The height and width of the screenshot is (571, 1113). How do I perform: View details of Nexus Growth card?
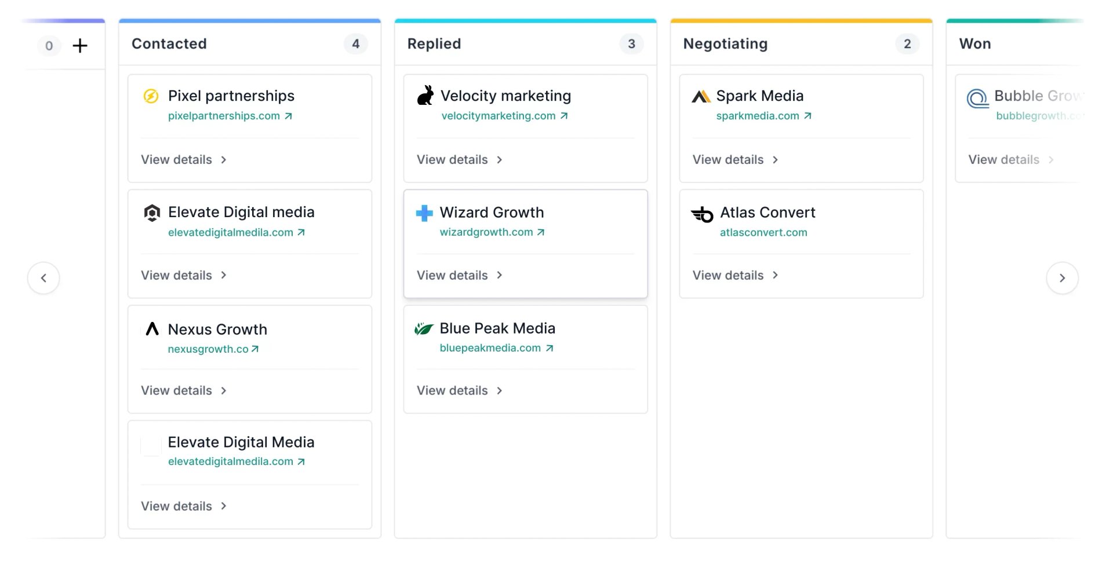tap(184, 391)
